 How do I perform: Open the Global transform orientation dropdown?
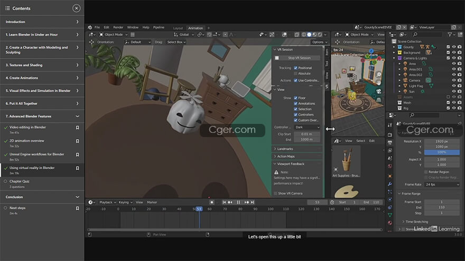pos(183,35)
